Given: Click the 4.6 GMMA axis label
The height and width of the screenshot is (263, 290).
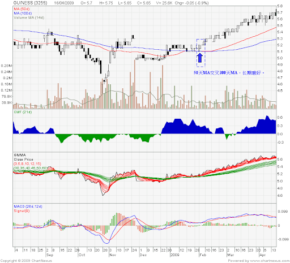Looking at the screenshot, I should pos(280,196).
